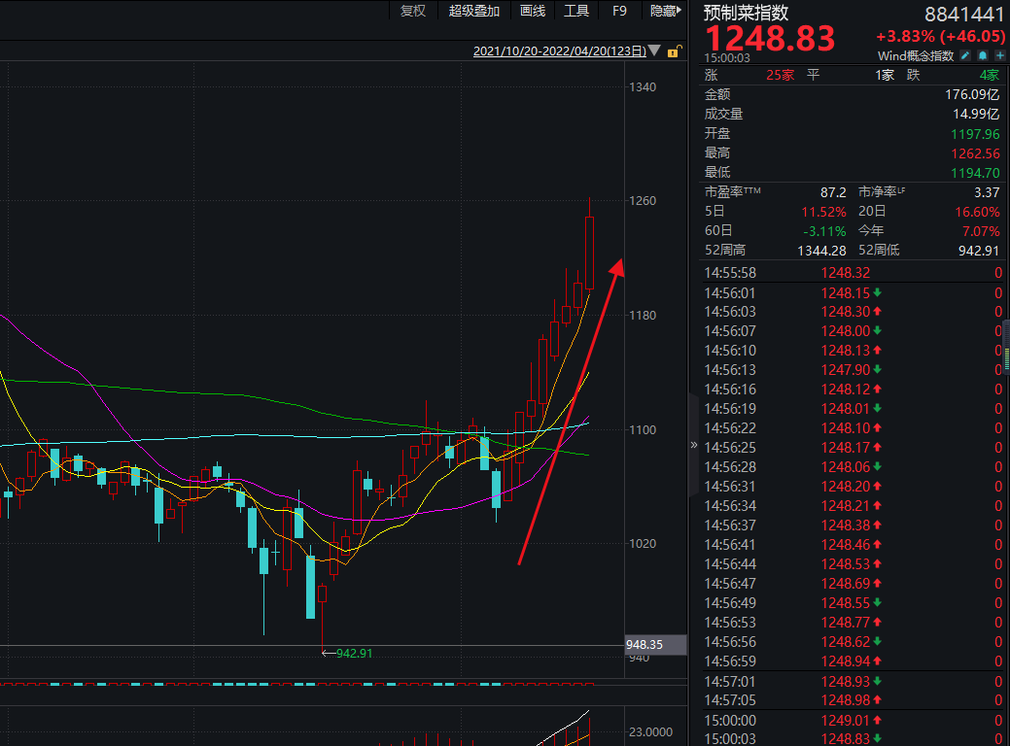
Task: Select the 画线 drawing tools item
Action: [533, 11]
